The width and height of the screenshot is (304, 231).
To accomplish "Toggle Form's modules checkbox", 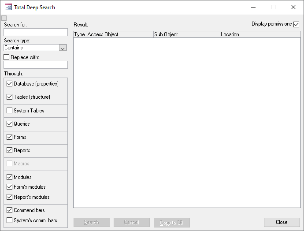I will click(x=10, y=187).
